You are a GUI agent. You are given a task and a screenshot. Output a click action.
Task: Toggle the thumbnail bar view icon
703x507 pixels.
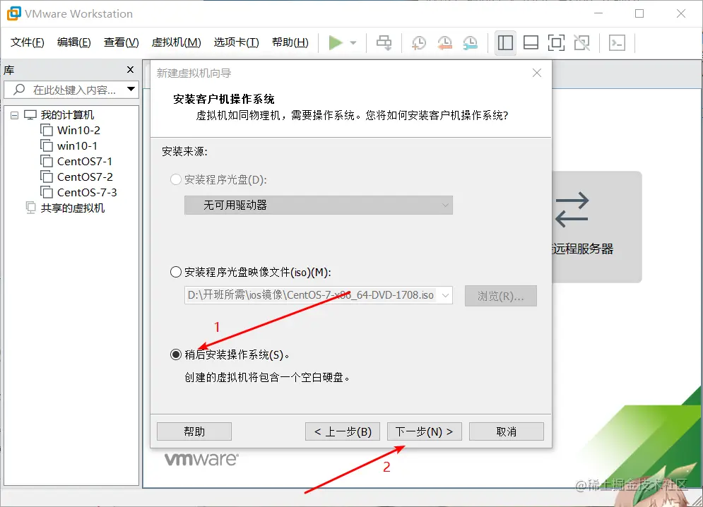click(531, 43)
